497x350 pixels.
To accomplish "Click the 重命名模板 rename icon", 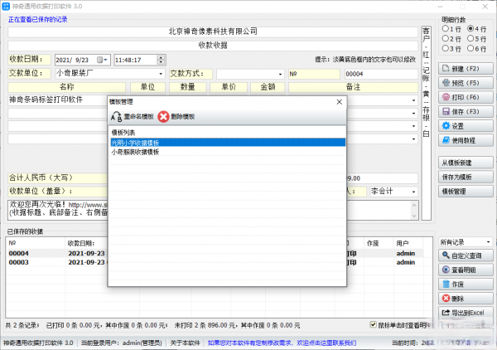I will click(x=116, y=117).
